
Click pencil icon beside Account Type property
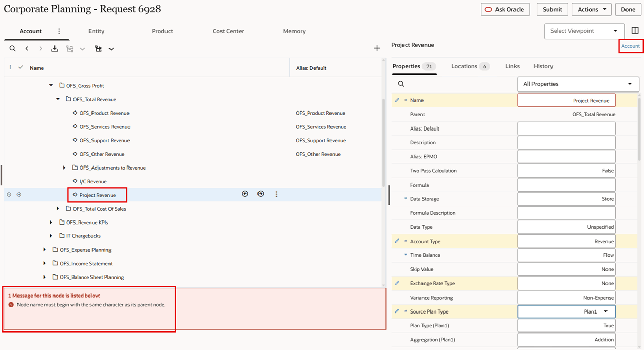click(x=397, y=241)
